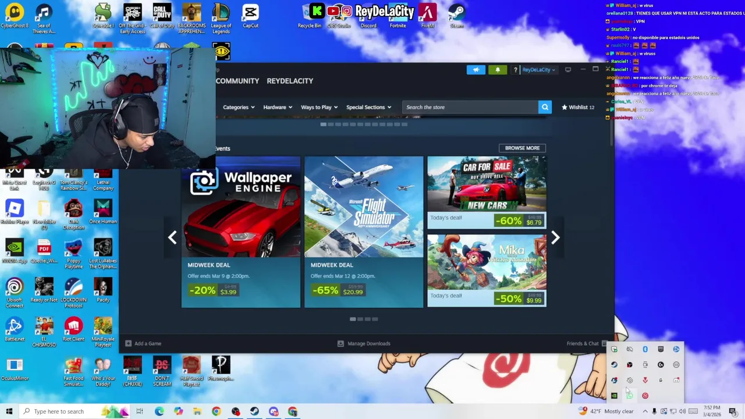Open the Steam desktop shortcut

point(457,16)
